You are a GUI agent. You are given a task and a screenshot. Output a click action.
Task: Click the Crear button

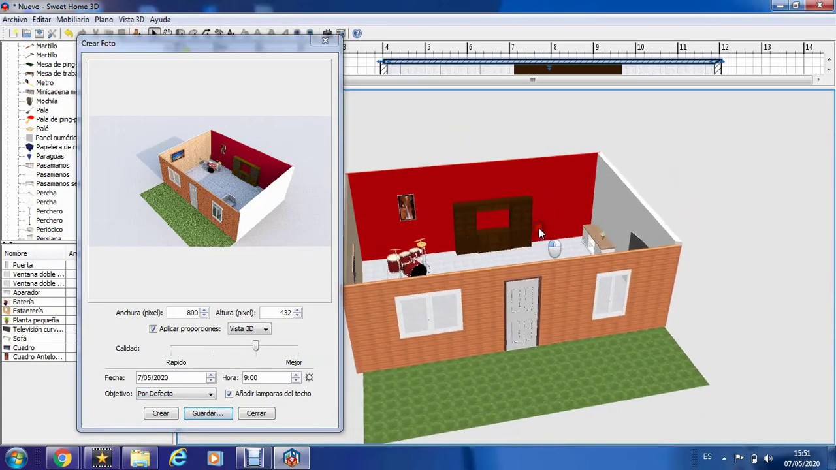[161, 413]
